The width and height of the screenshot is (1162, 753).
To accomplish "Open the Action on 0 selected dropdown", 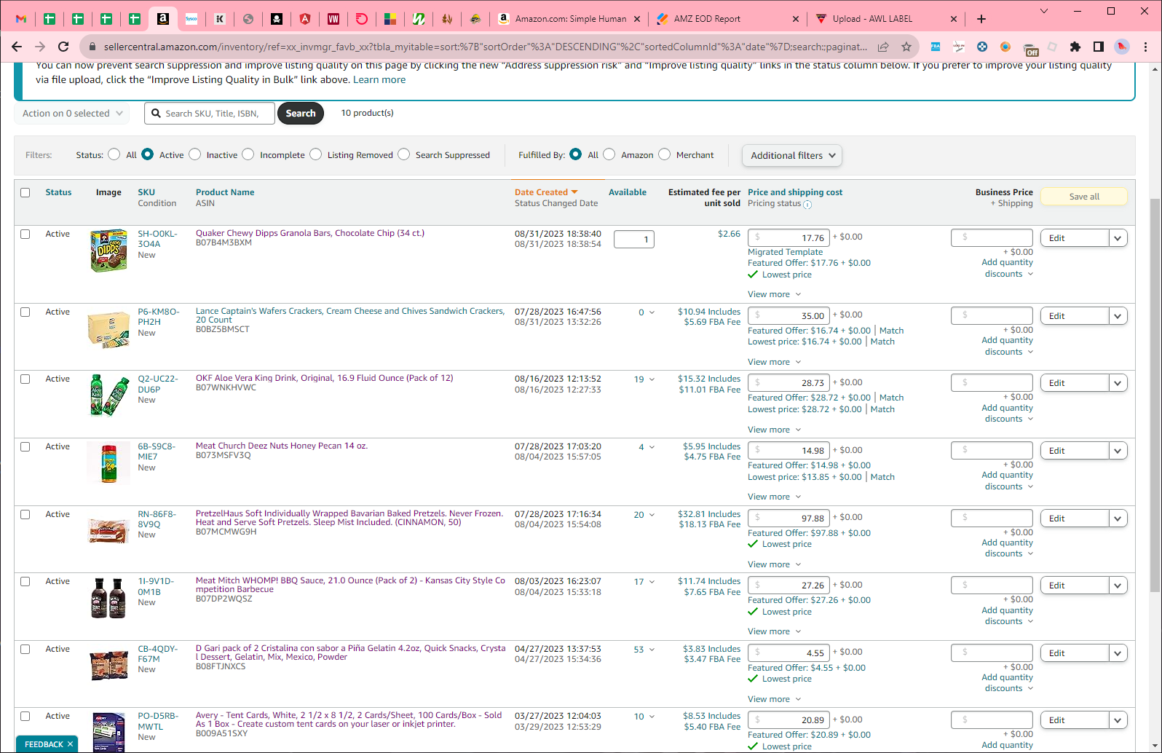I will click(x=72, y=114).
